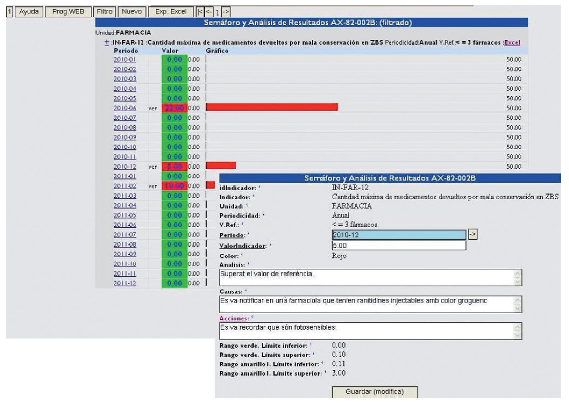Click the red 2010-06 graph bar

tap(272, 107)
